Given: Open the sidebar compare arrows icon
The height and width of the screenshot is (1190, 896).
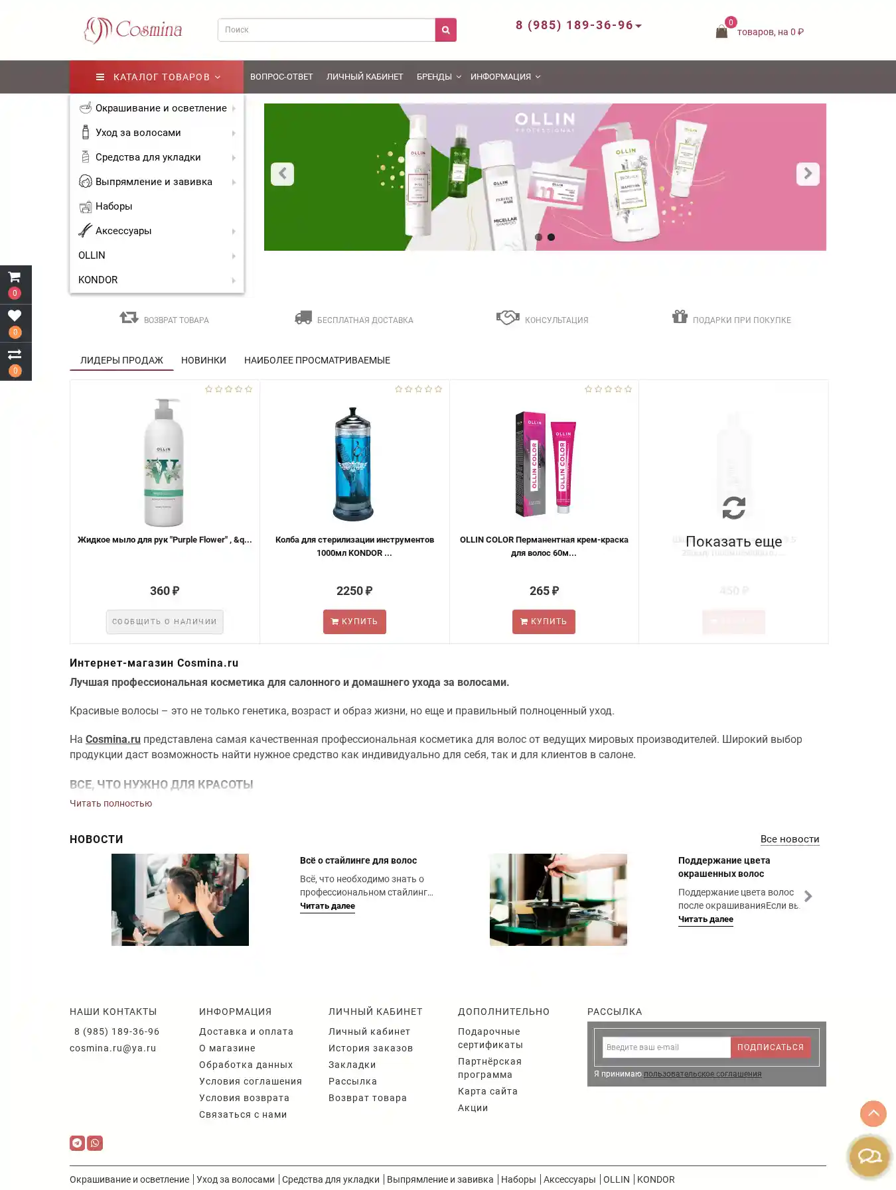Looking at the screenshot, I should click(x=15, y=354).
